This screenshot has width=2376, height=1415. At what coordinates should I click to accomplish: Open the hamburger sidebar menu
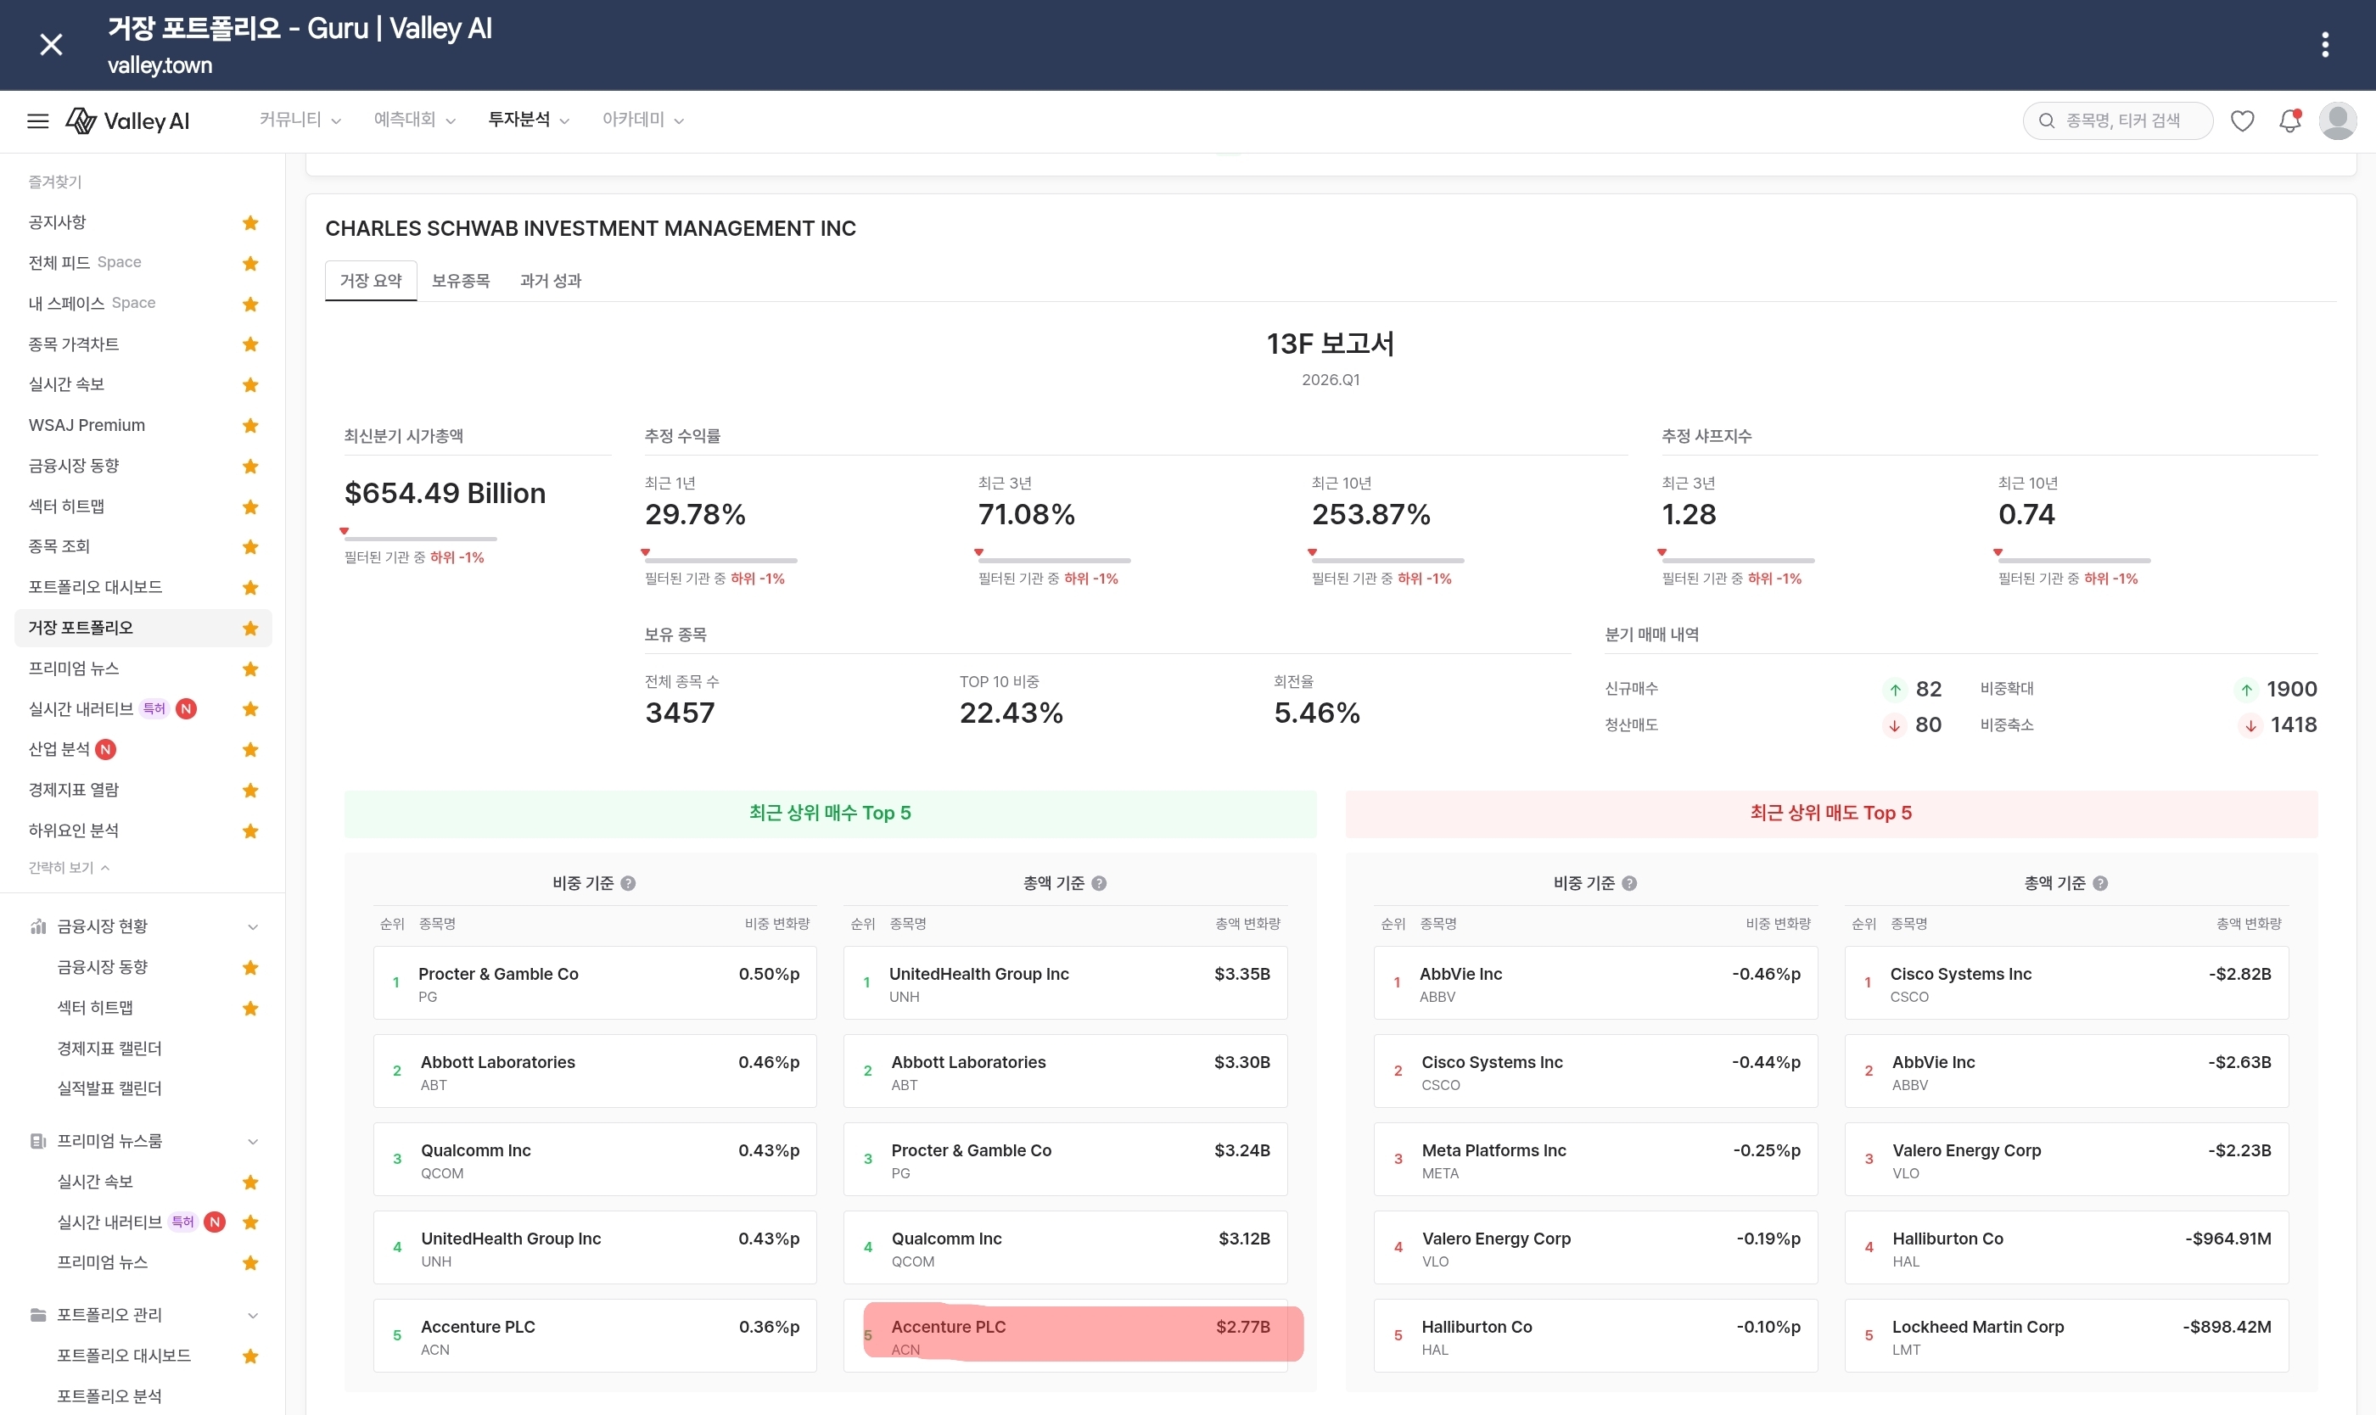(38, 121)
